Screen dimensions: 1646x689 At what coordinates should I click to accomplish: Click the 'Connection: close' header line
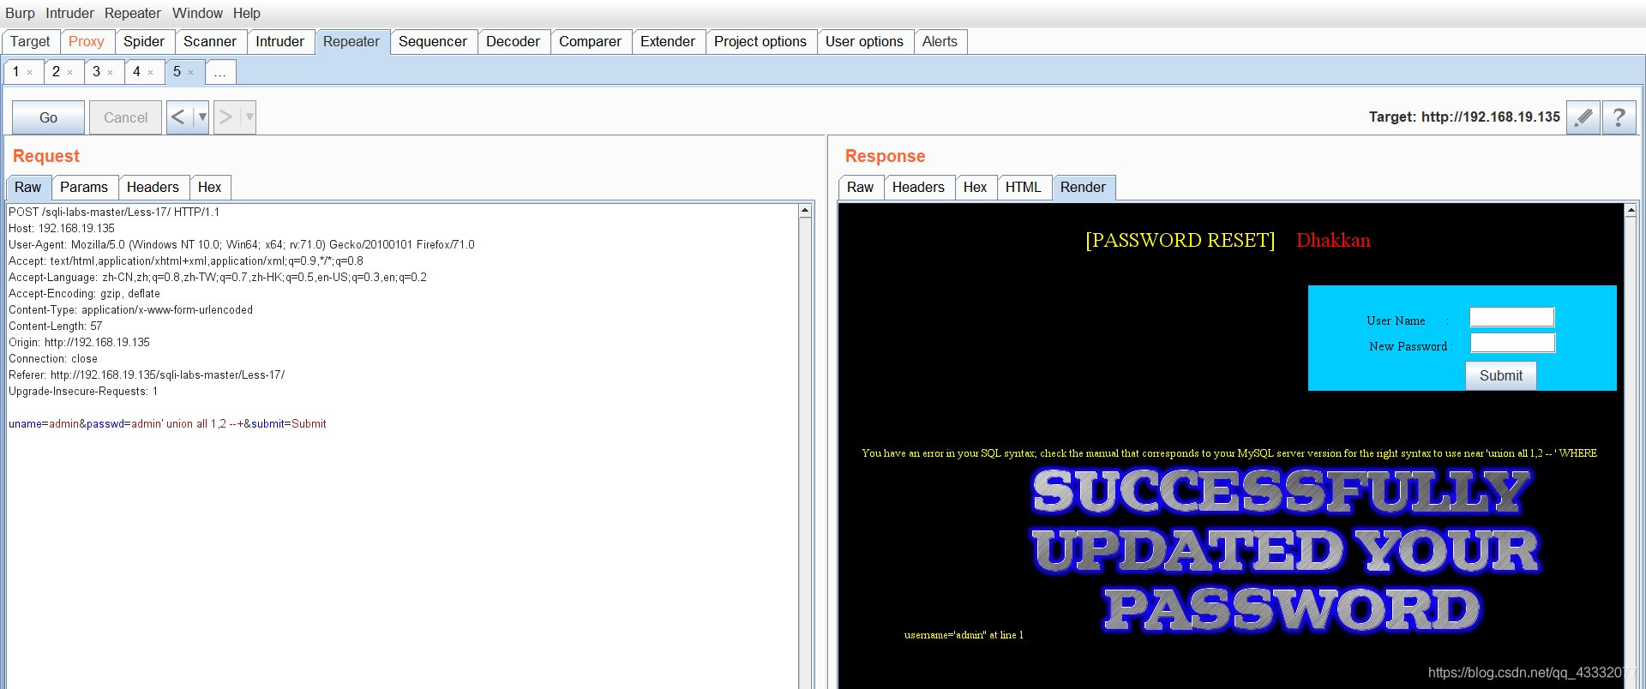click(x=53, y=359)
